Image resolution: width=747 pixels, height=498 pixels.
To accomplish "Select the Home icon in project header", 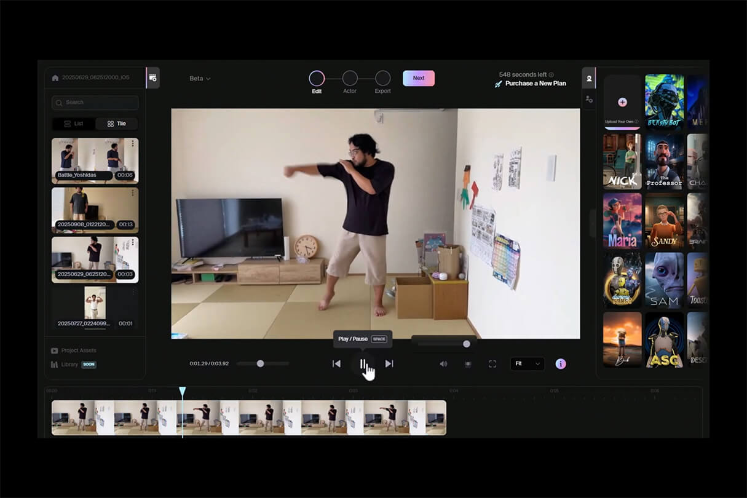I will tap(55, 77).
